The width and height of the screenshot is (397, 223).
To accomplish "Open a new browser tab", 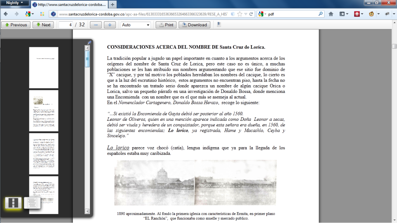I will (112, 5).
